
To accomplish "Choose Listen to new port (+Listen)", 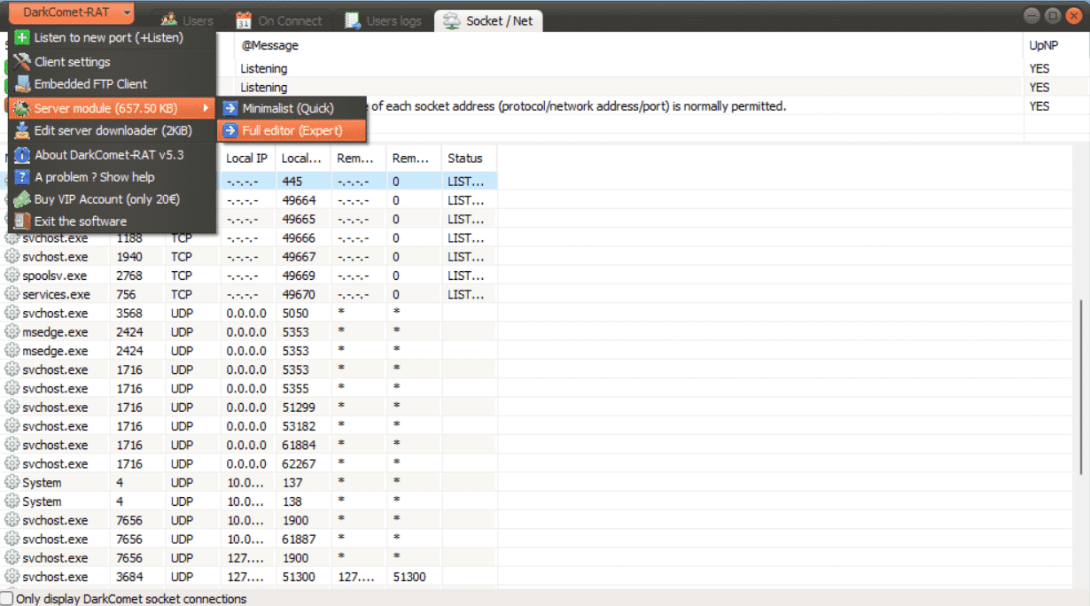I will pyautogui.click(x=112, y=38).
